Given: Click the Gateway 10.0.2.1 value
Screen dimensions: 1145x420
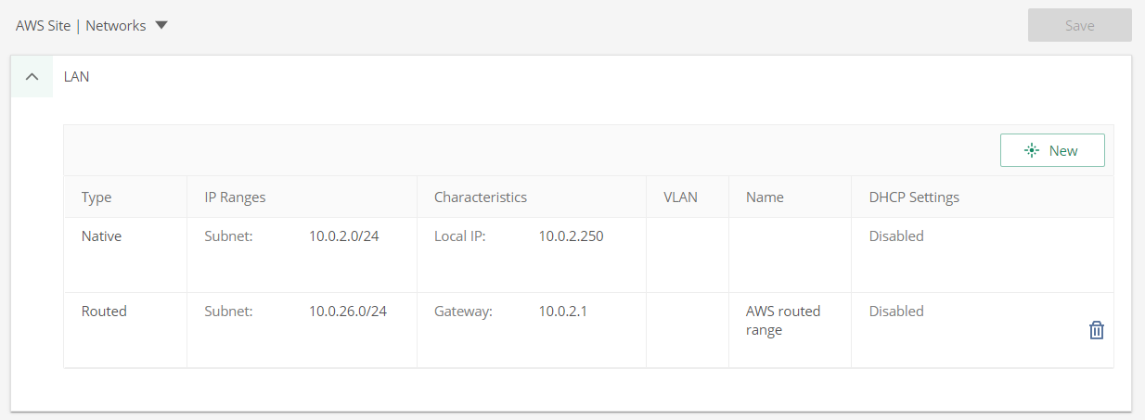Looking at the screenshot, I should click(562, 312).
